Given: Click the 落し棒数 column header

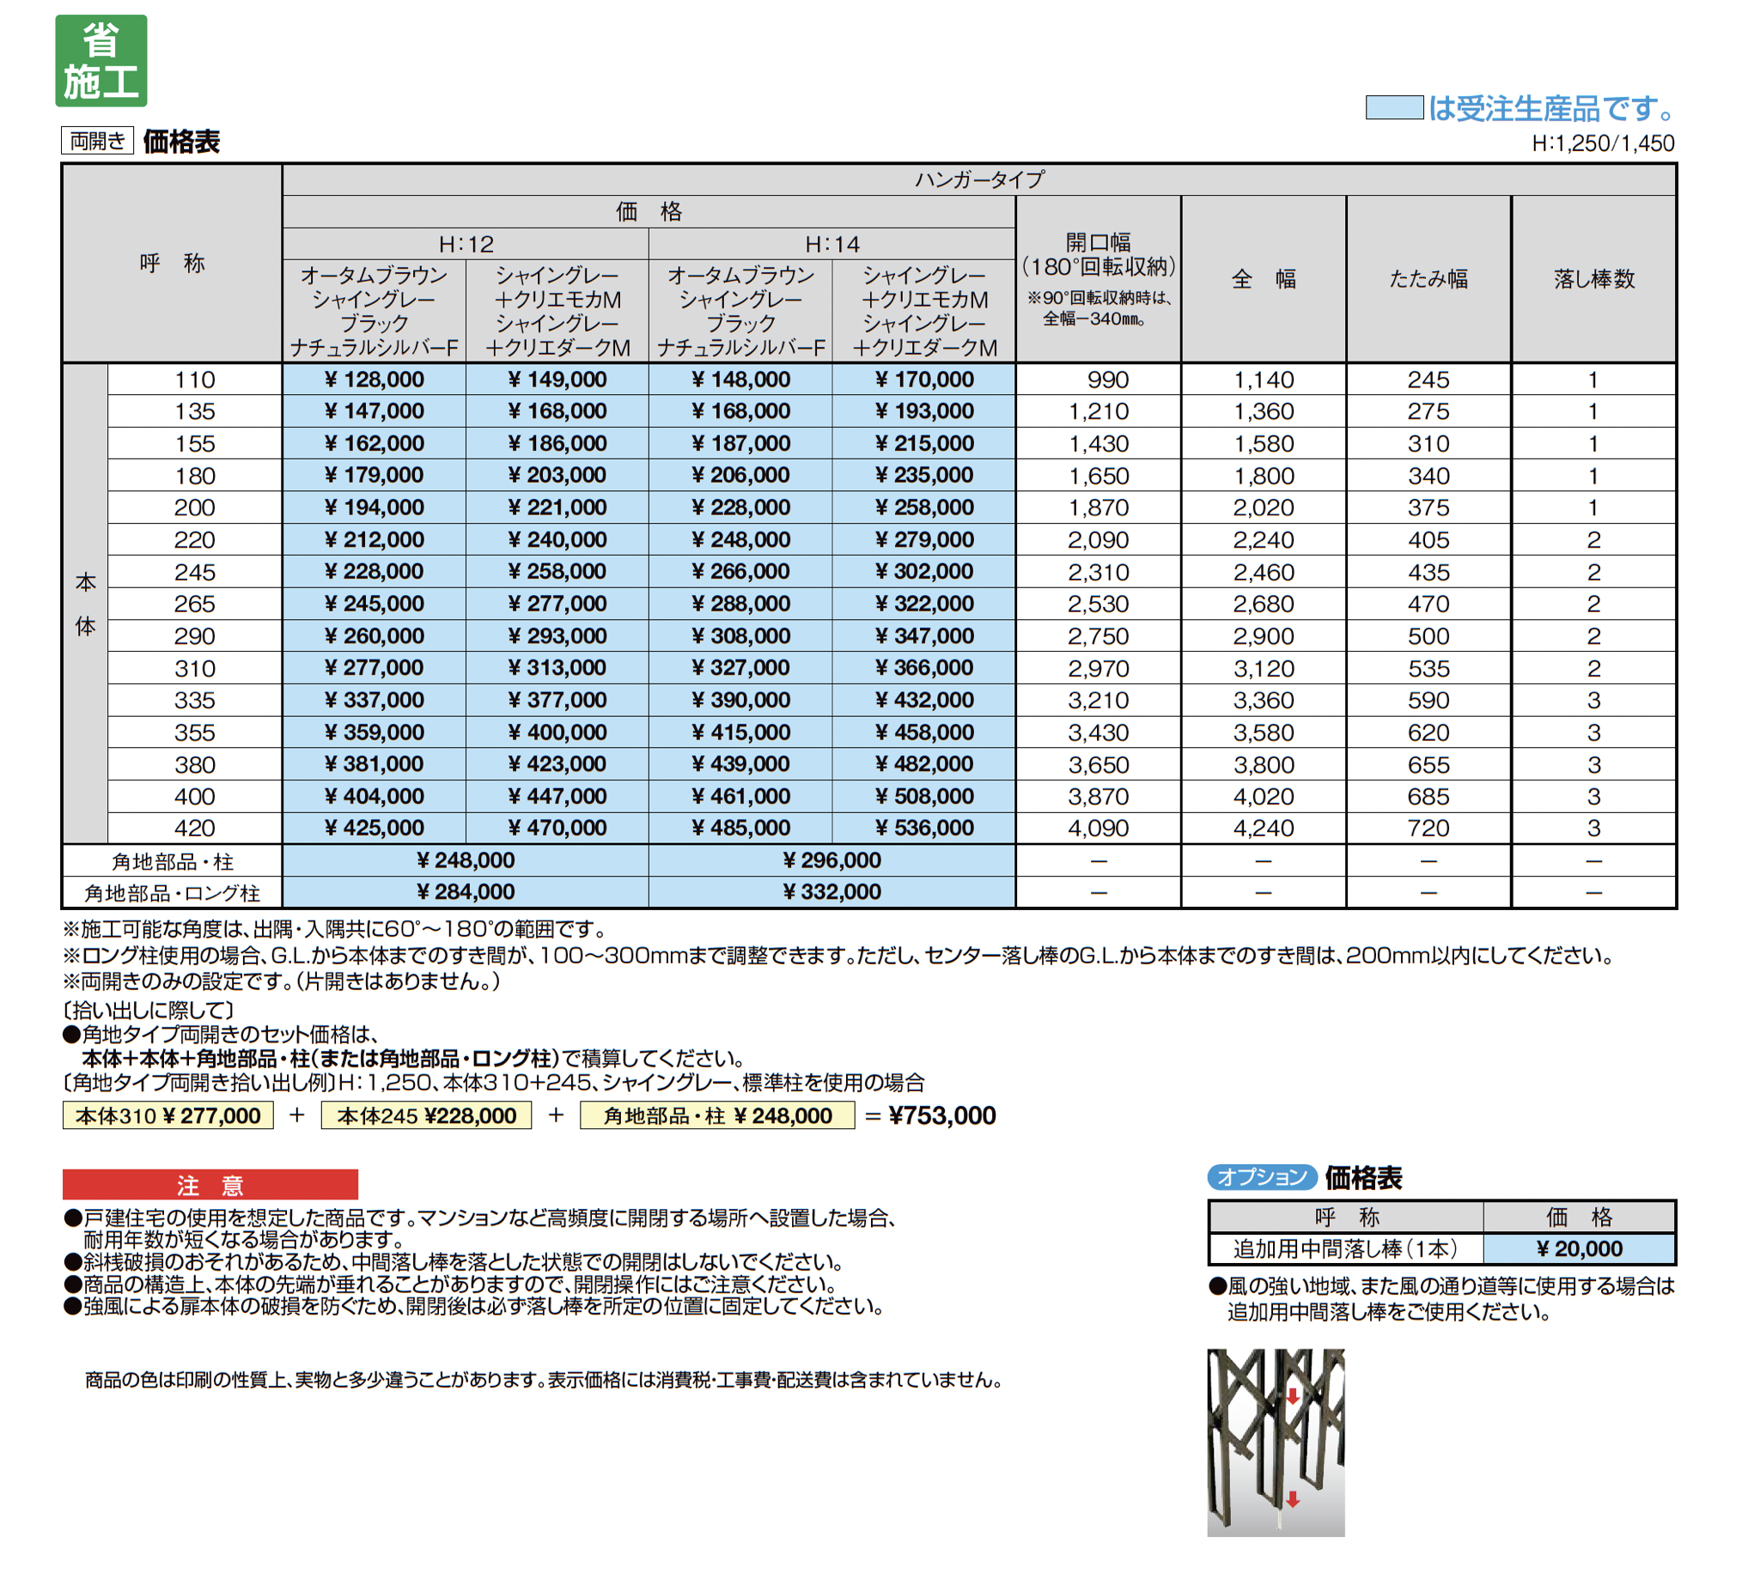Looking at the screenshot, I should tap(1593, 279).
